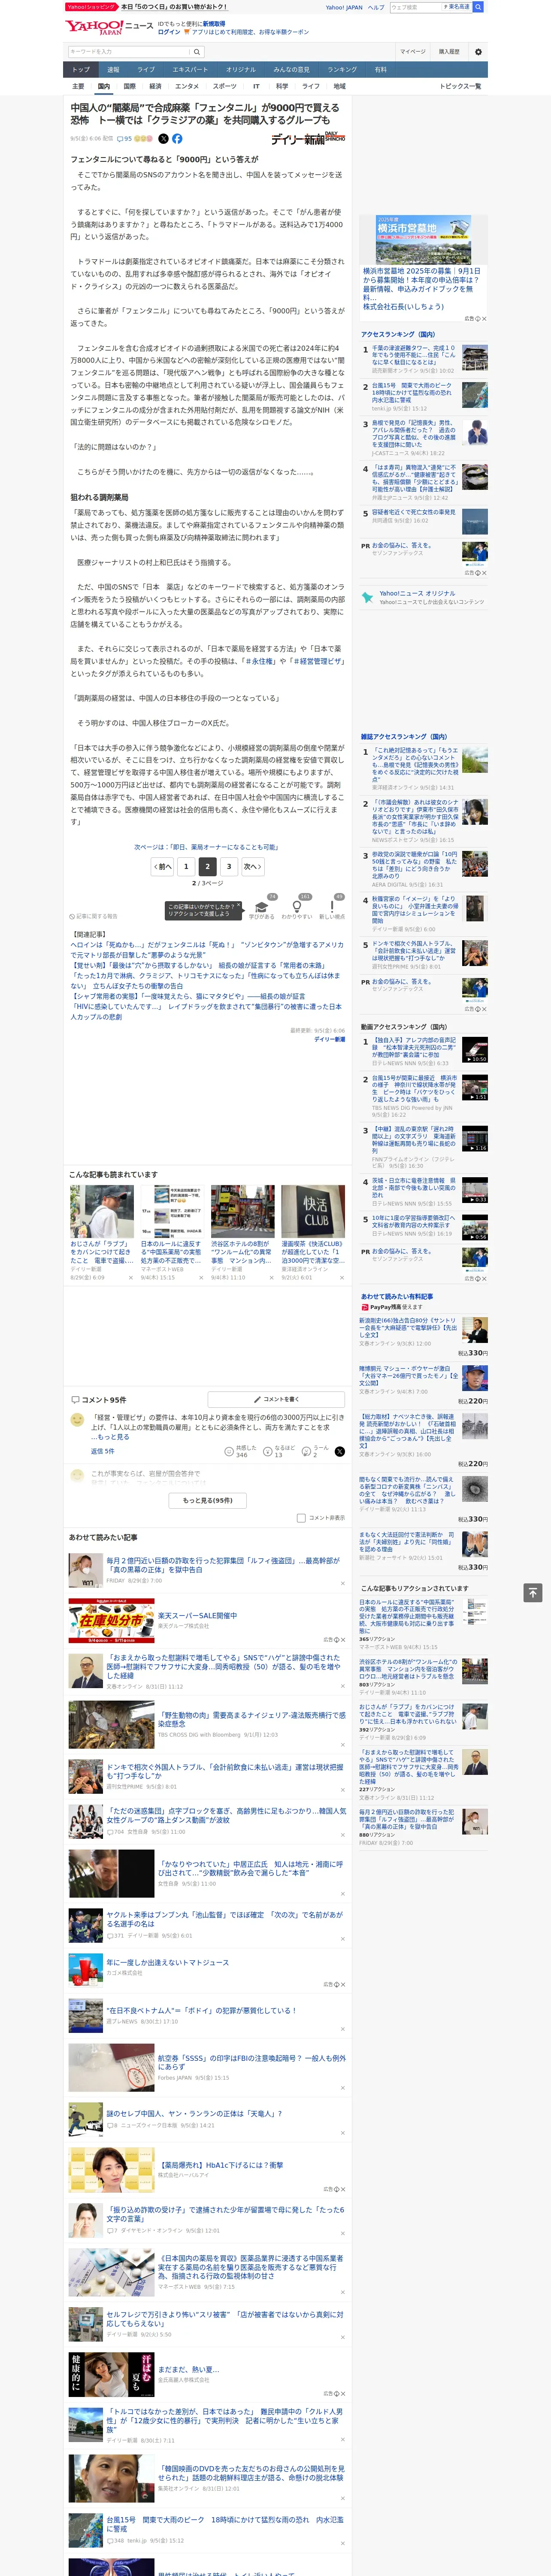Image resolution: width=551 pixels, height=2576 pixels.
Task: Go to page 1 of the article
Action: coord(185,866)
